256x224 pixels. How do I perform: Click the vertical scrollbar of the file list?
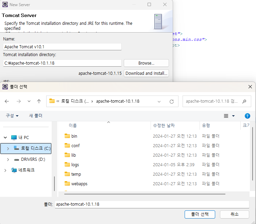point(252,154)
